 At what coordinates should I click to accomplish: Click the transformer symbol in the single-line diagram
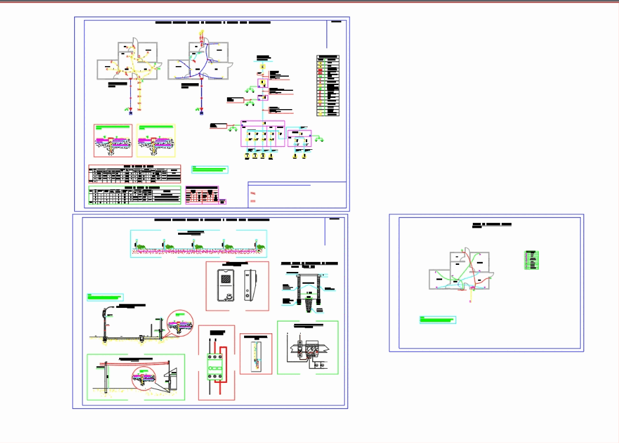[263, 65]
